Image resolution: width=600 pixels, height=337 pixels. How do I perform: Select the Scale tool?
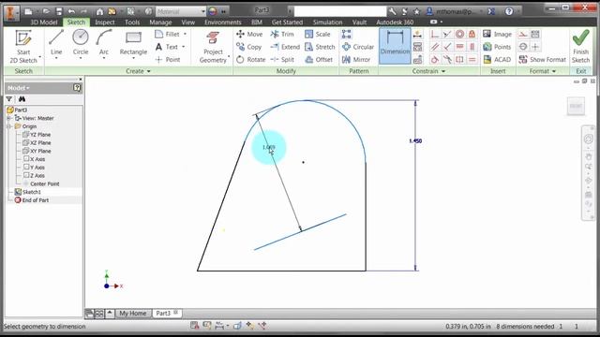pos(317,34)
